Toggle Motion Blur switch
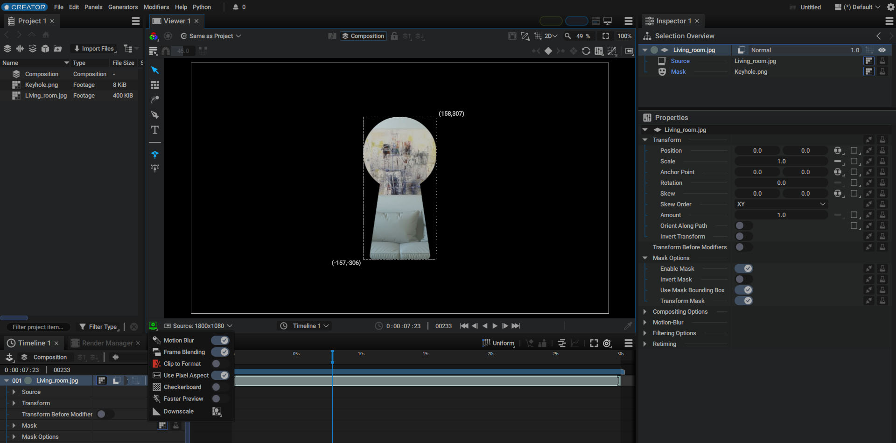896x443 pixels. pos(220,340)
